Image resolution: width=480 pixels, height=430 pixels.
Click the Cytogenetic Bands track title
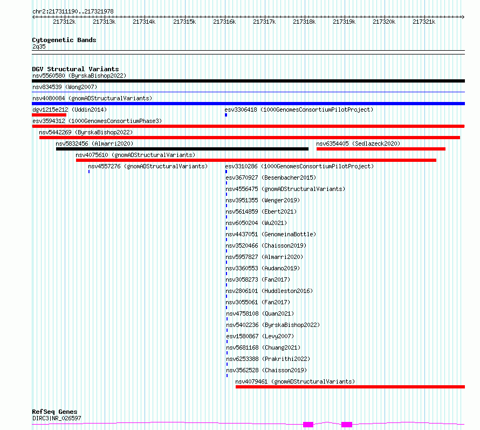tap(64, 40)
